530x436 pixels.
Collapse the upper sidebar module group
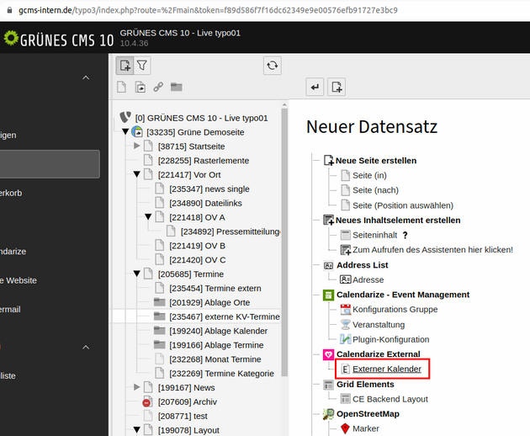point(86,77)
